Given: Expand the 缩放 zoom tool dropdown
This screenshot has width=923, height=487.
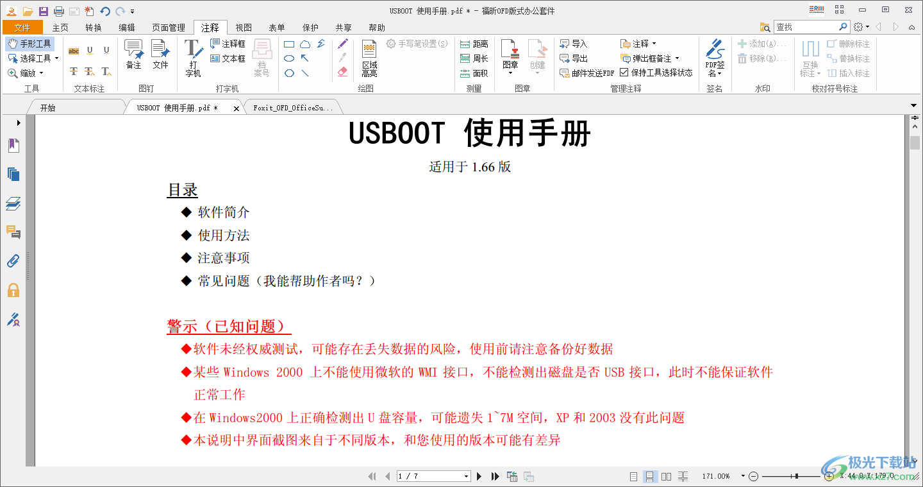Looking at the screenshot, I should [41, 73].
